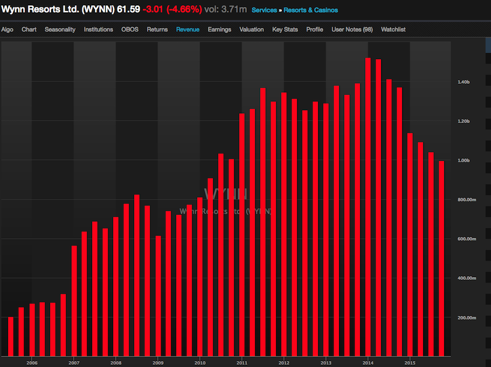Click the shortest revenue bar in the chart

tap(11, 336)
